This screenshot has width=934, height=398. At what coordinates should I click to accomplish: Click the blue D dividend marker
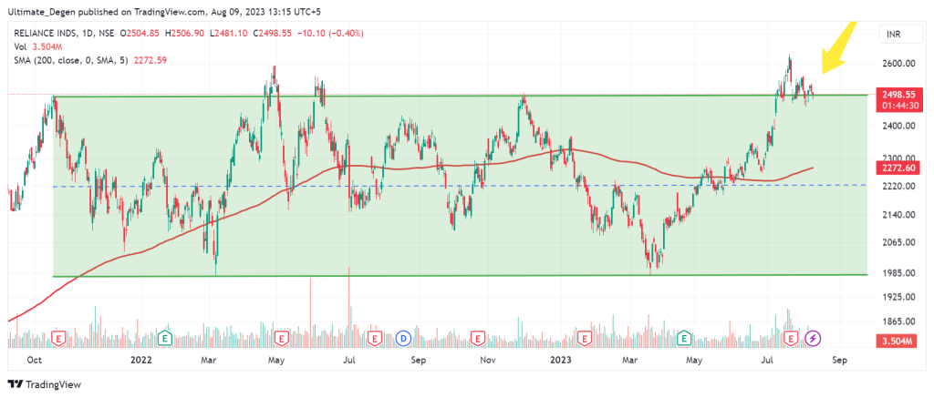[403, 339]
